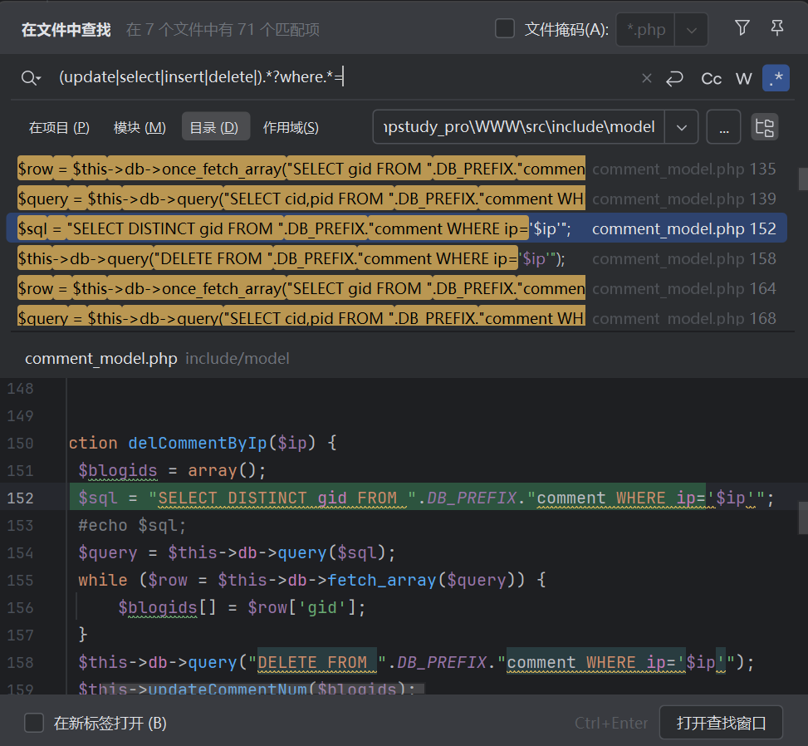Open file mask dropdown arrow
Viewport: 808px width, 746px height.
pos(692,30)
